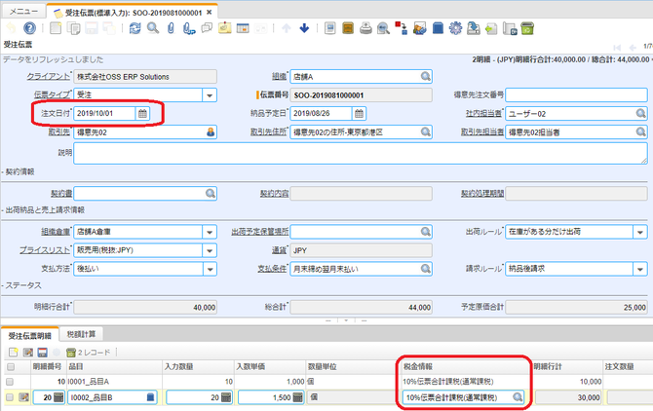The width and height of the screenshot is (653, 411).
Task: Click 10%伝票合計課税(通常課税) in row 10
Action: (x=447, y=382)
